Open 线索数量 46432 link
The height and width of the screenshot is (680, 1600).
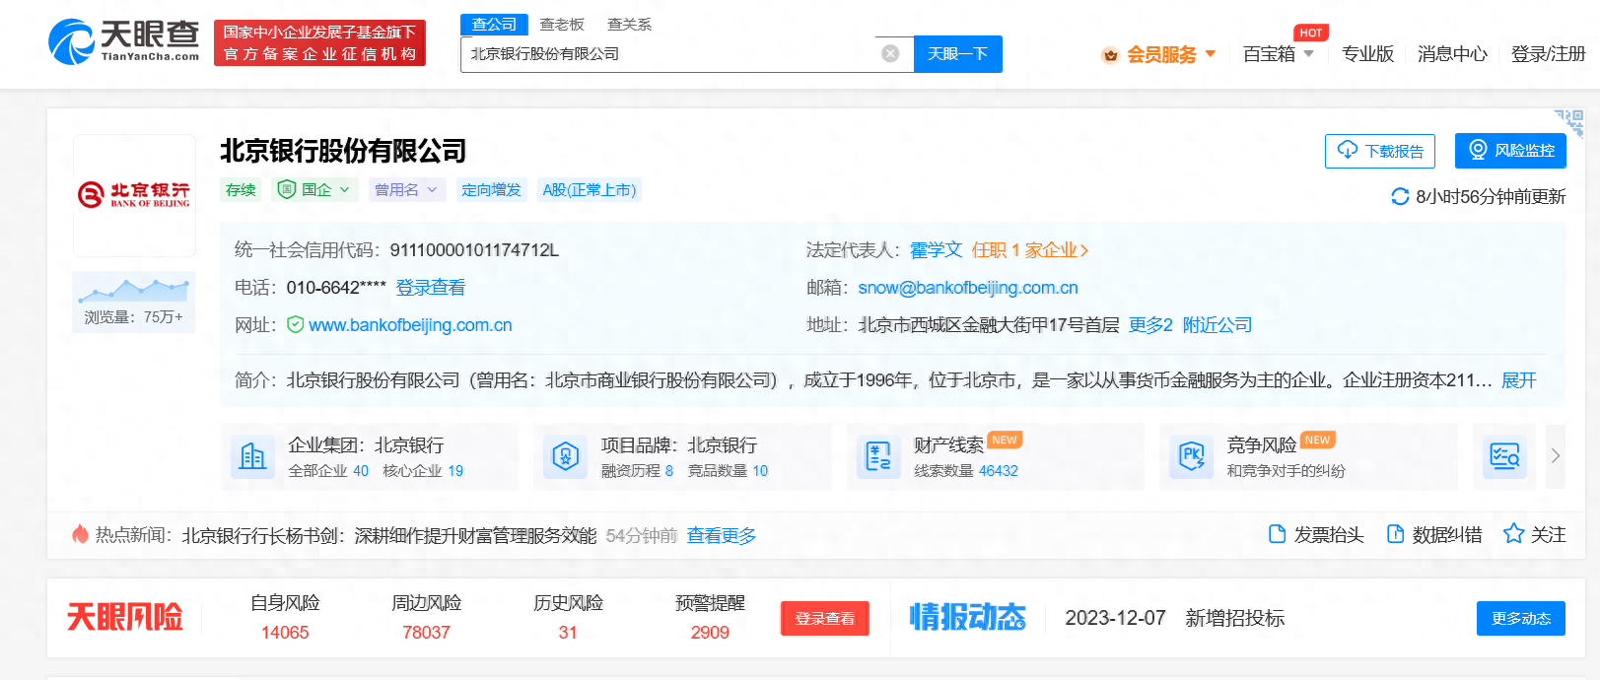coord(966,471)
